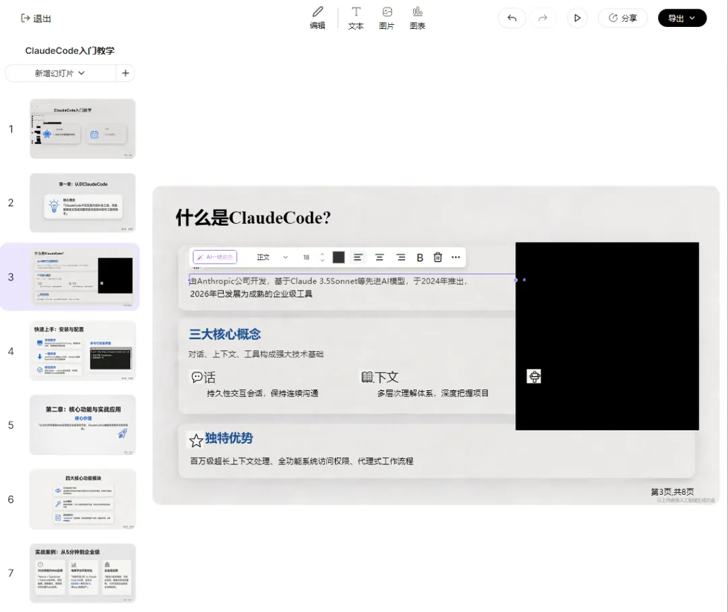This screenshot has height=612, width=728.
Task: Click the AI一键润色 button
Action: (215, 257)
